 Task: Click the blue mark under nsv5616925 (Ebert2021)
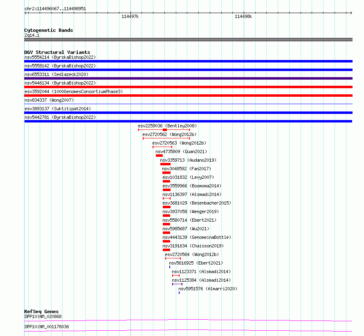pyautogui.click(x=170, y=267)
